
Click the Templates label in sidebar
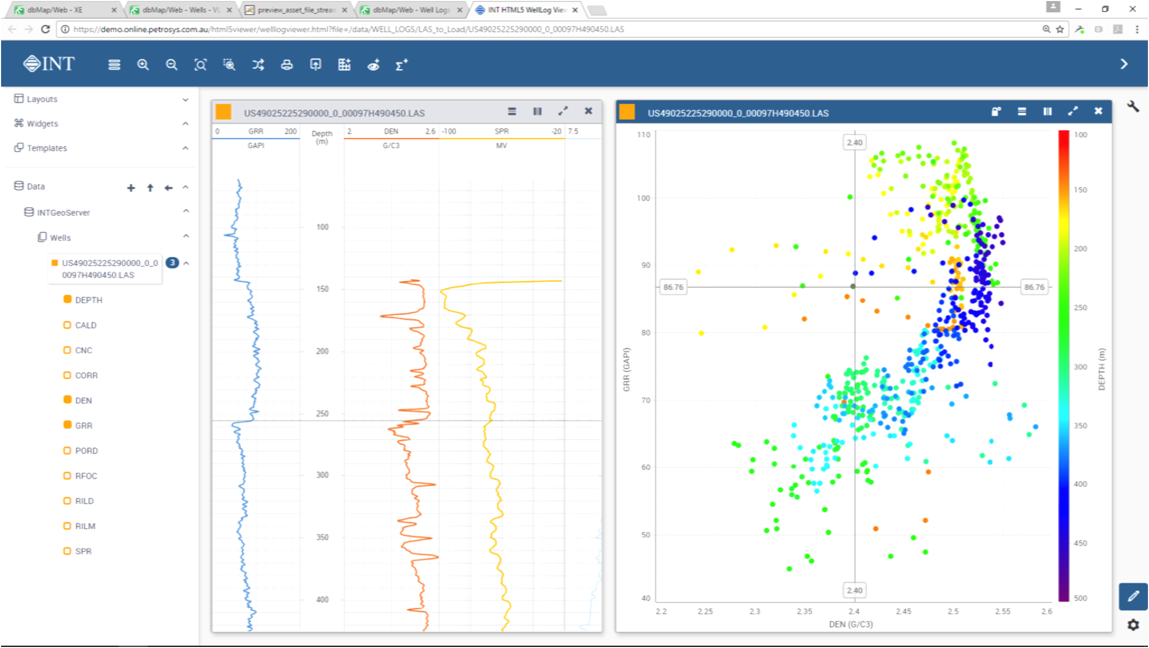click(x=47, y=148)
